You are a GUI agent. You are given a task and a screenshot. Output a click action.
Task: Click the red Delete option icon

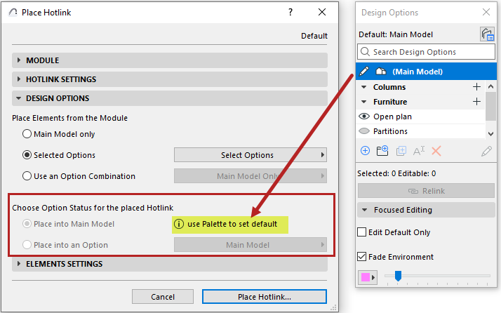click(436, 151)
